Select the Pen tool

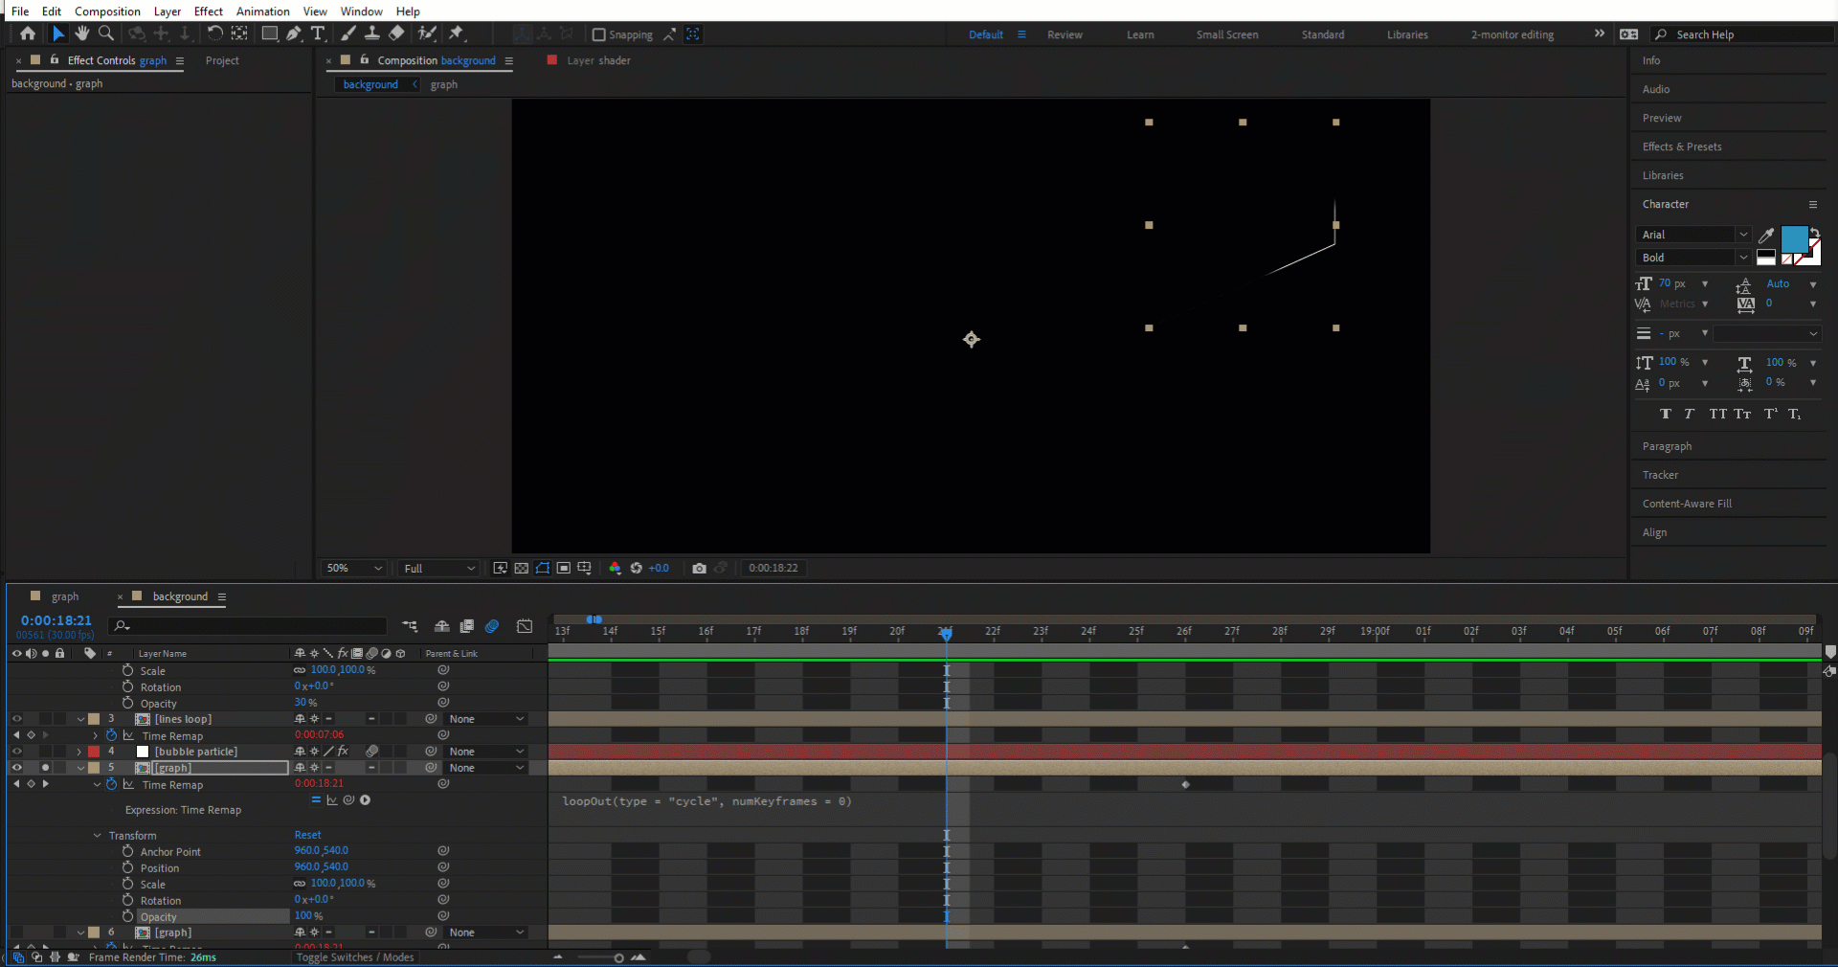294,34
